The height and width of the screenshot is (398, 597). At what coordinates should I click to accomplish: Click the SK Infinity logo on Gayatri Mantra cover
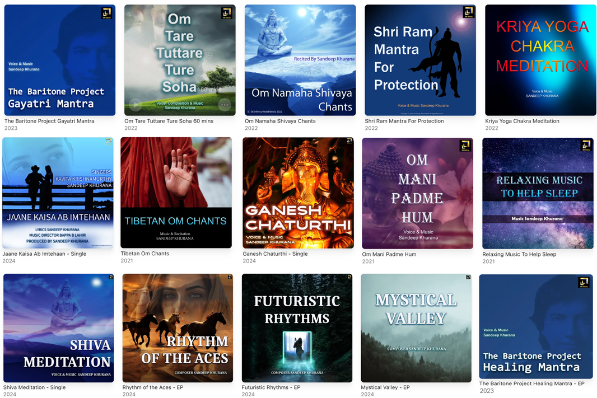click(106, 13)
